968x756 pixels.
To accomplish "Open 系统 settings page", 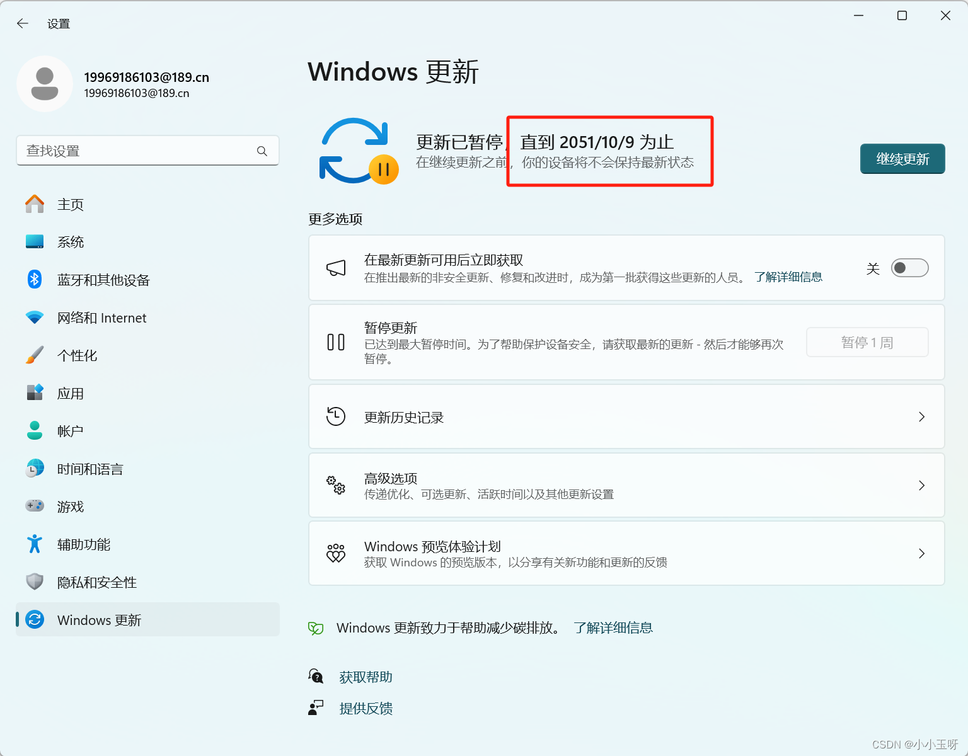I will coord(147,242).
